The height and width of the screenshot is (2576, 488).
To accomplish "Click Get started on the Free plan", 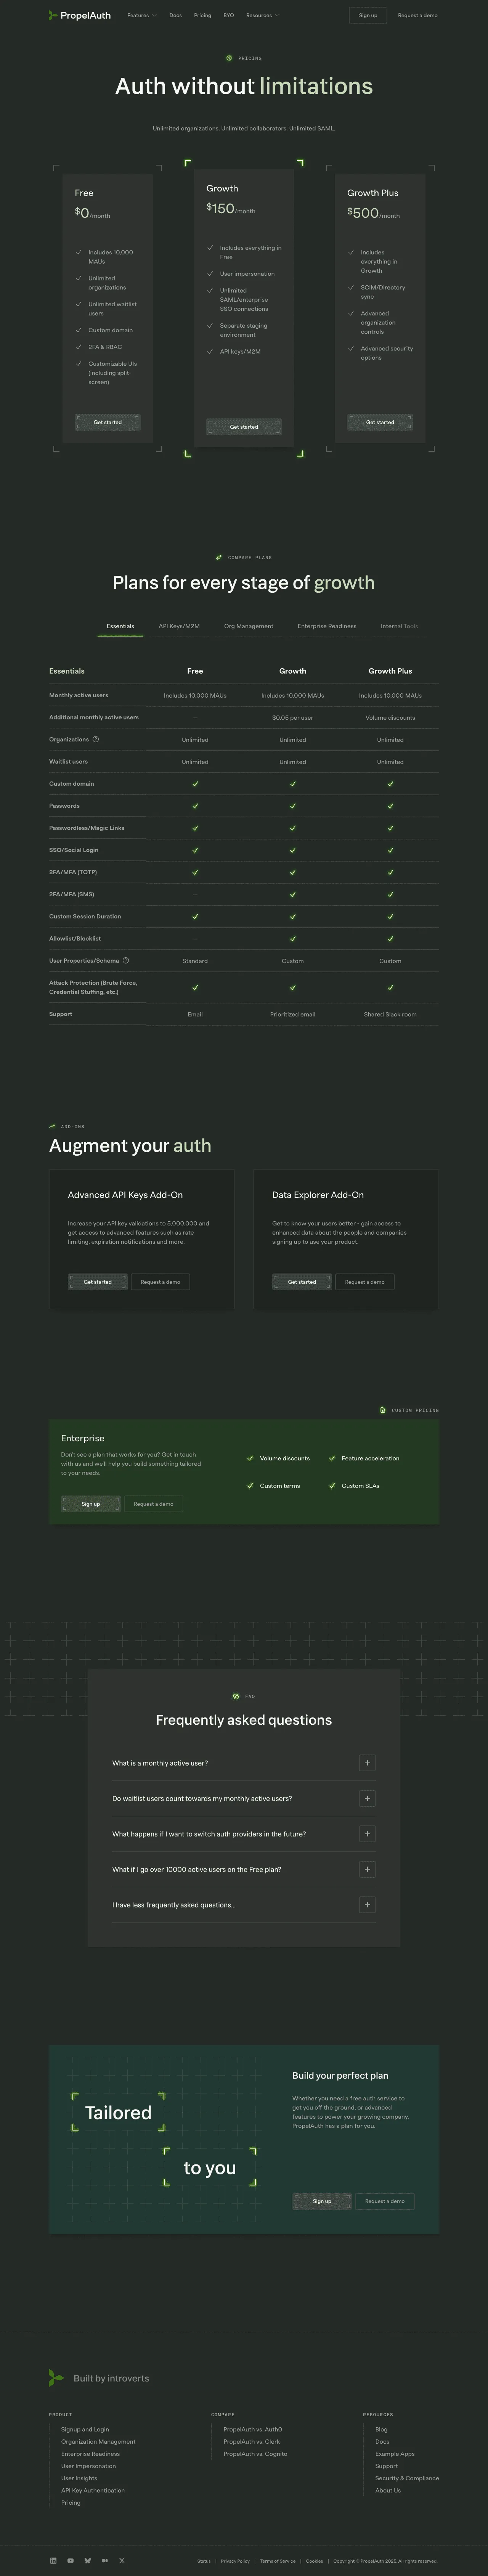I will point(107,422).
